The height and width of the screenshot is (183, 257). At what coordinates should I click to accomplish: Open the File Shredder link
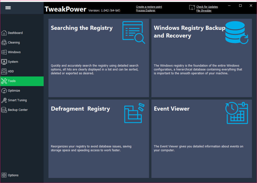(204, 11)
